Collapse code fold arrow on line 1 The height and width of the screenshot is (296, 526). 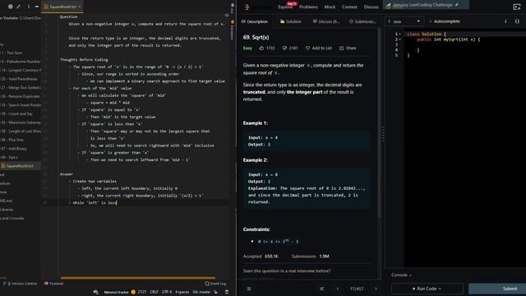click(400, 35)
